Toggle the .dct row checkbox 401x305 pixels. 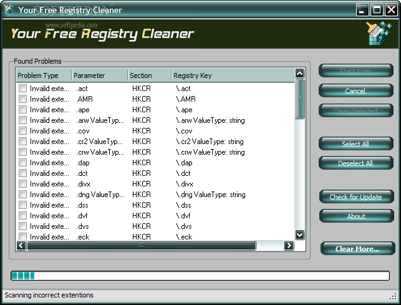click(22, 173)
